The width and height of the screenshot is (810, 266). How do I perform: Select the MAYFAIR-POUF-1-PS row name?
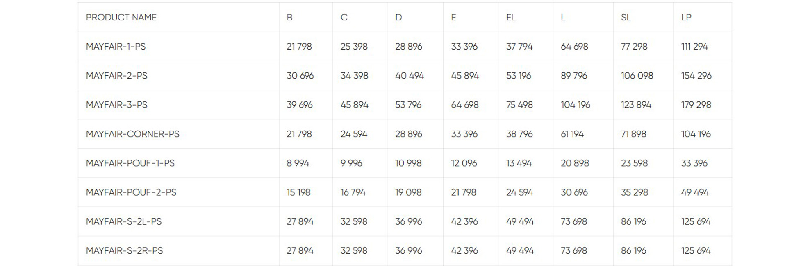[x=130, y=163]
